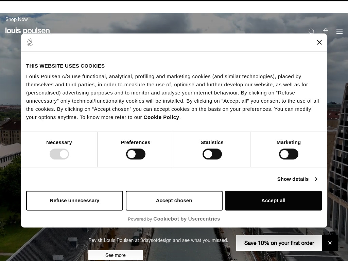Click the THIS WEBSITE USES COOKIES heading

(x=66, y=66)
